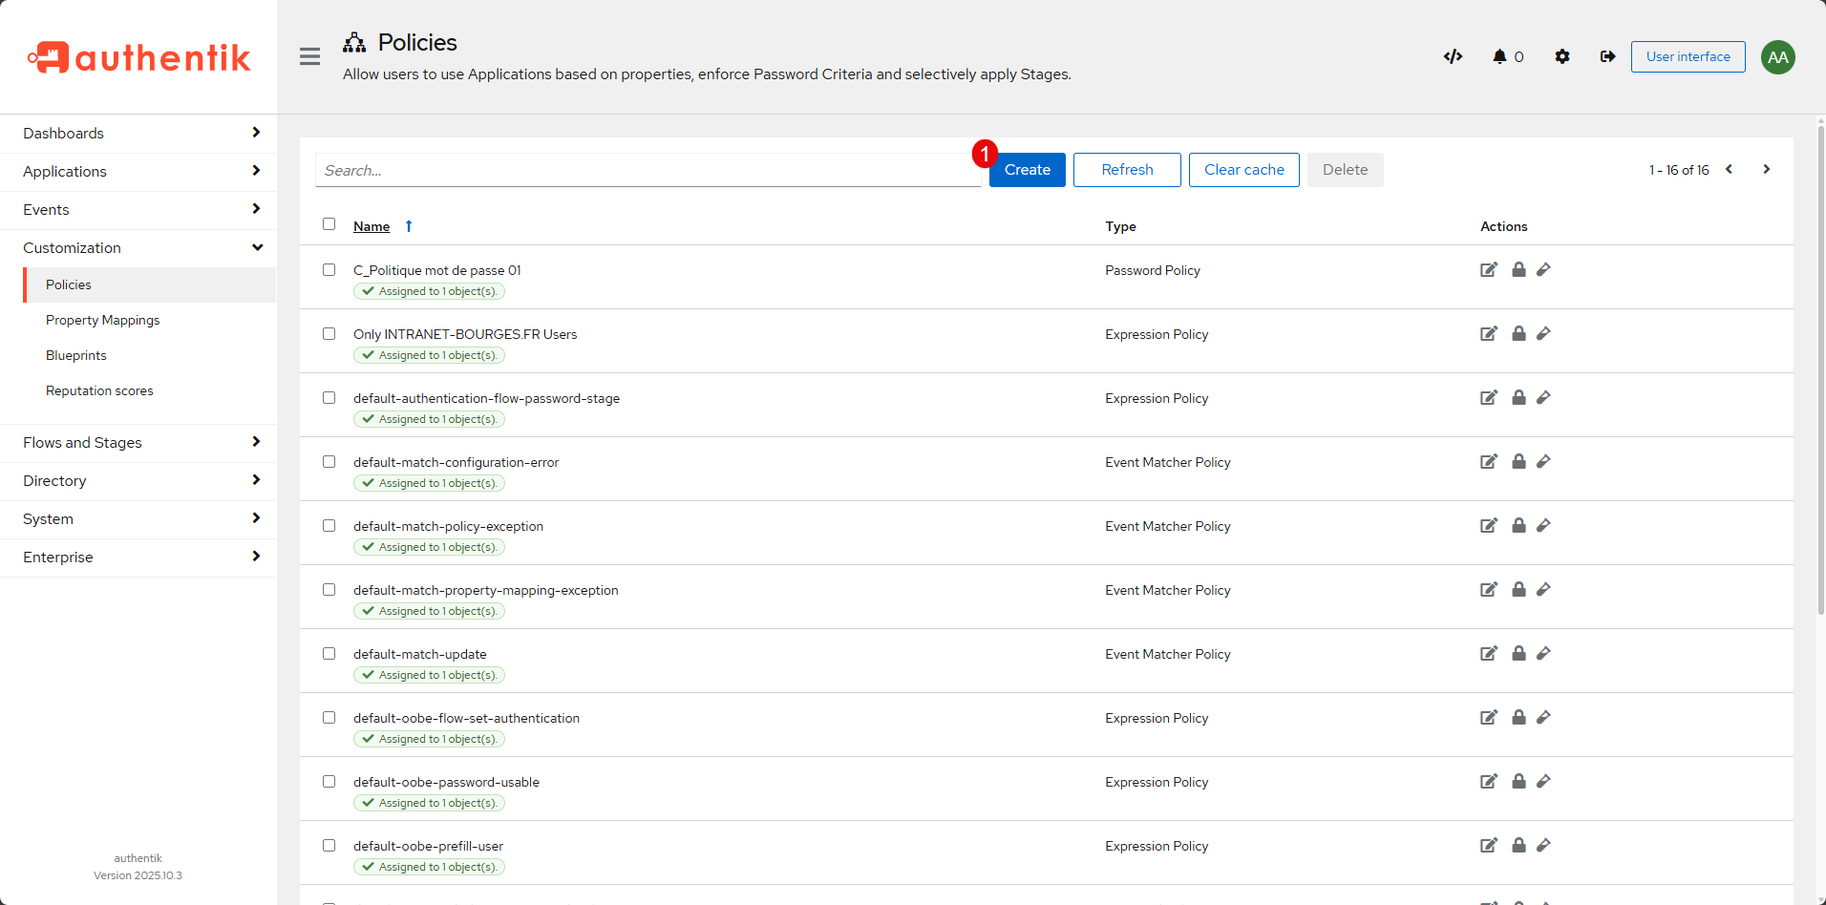Tick checkbox for default-oobe-password-usable
The height and width of the screenshot is (905, 1826).
click(x=329, y=782)
